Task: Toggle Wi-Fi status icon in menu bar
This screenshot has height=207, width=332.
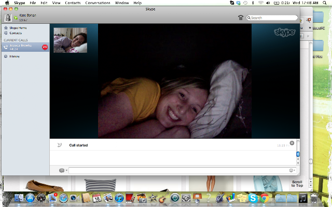Action: click(260, 3)
